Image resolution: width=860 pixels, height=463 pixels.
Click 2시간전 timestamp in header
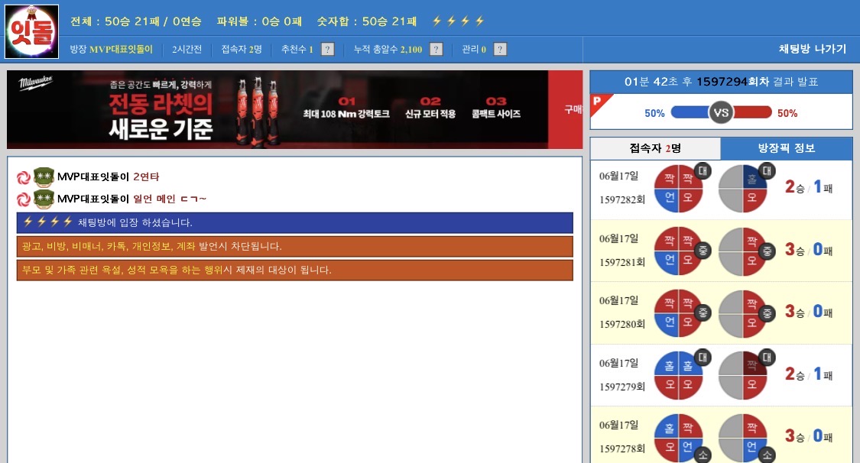(x=187, y=50)
